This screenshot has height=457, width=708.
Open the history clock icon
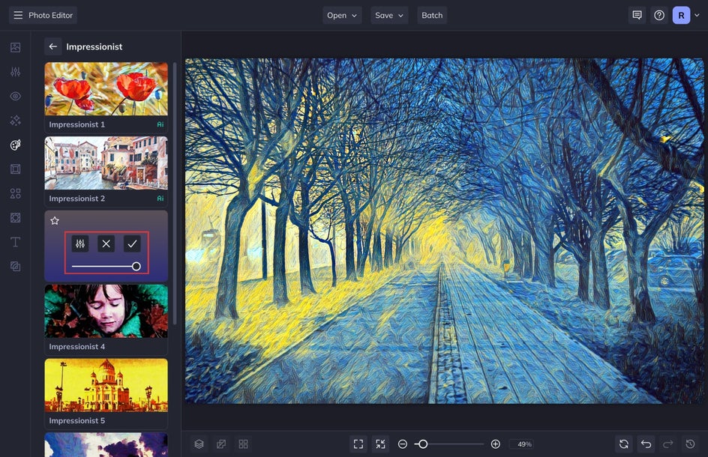point(691,444)
